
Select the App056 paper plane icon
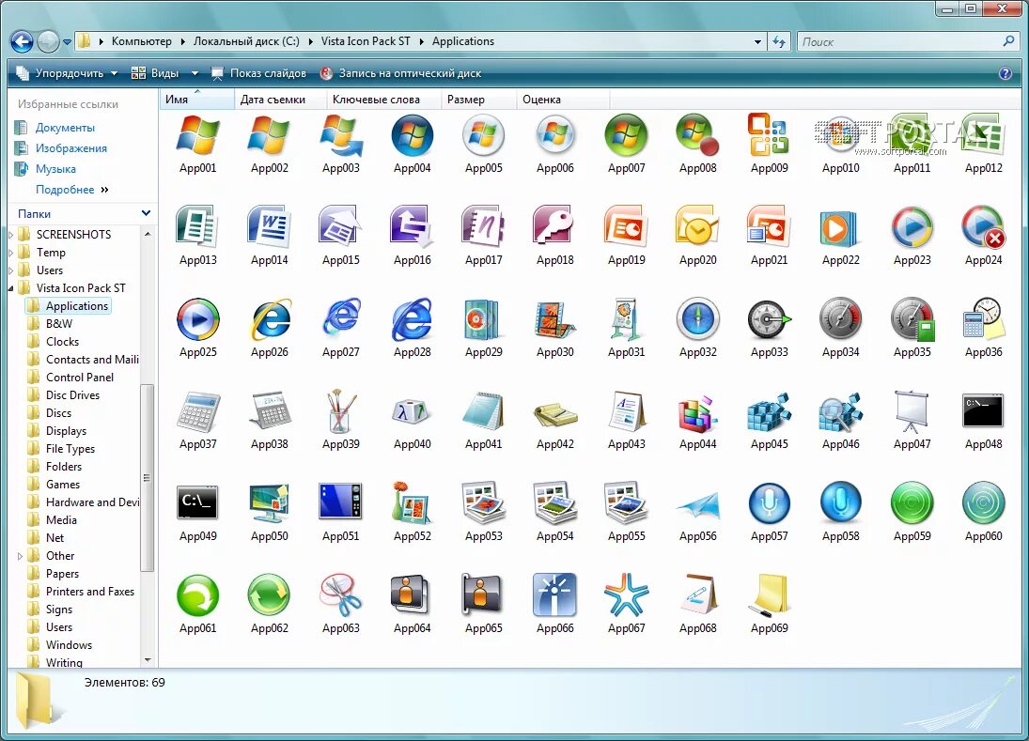coord(697,505)
